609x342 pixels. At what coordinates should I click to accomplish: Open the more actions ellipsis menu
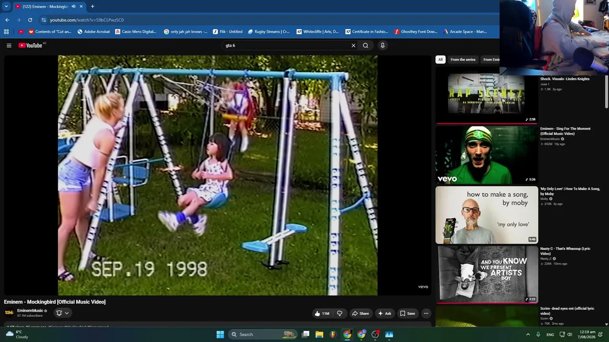click(426, 313)
